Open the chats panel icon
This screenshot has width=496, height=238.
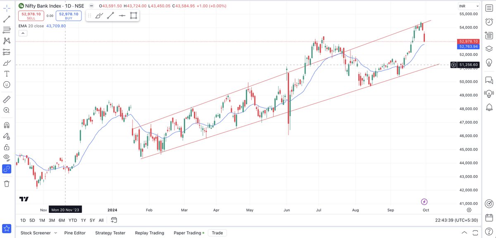coord(489,80)
